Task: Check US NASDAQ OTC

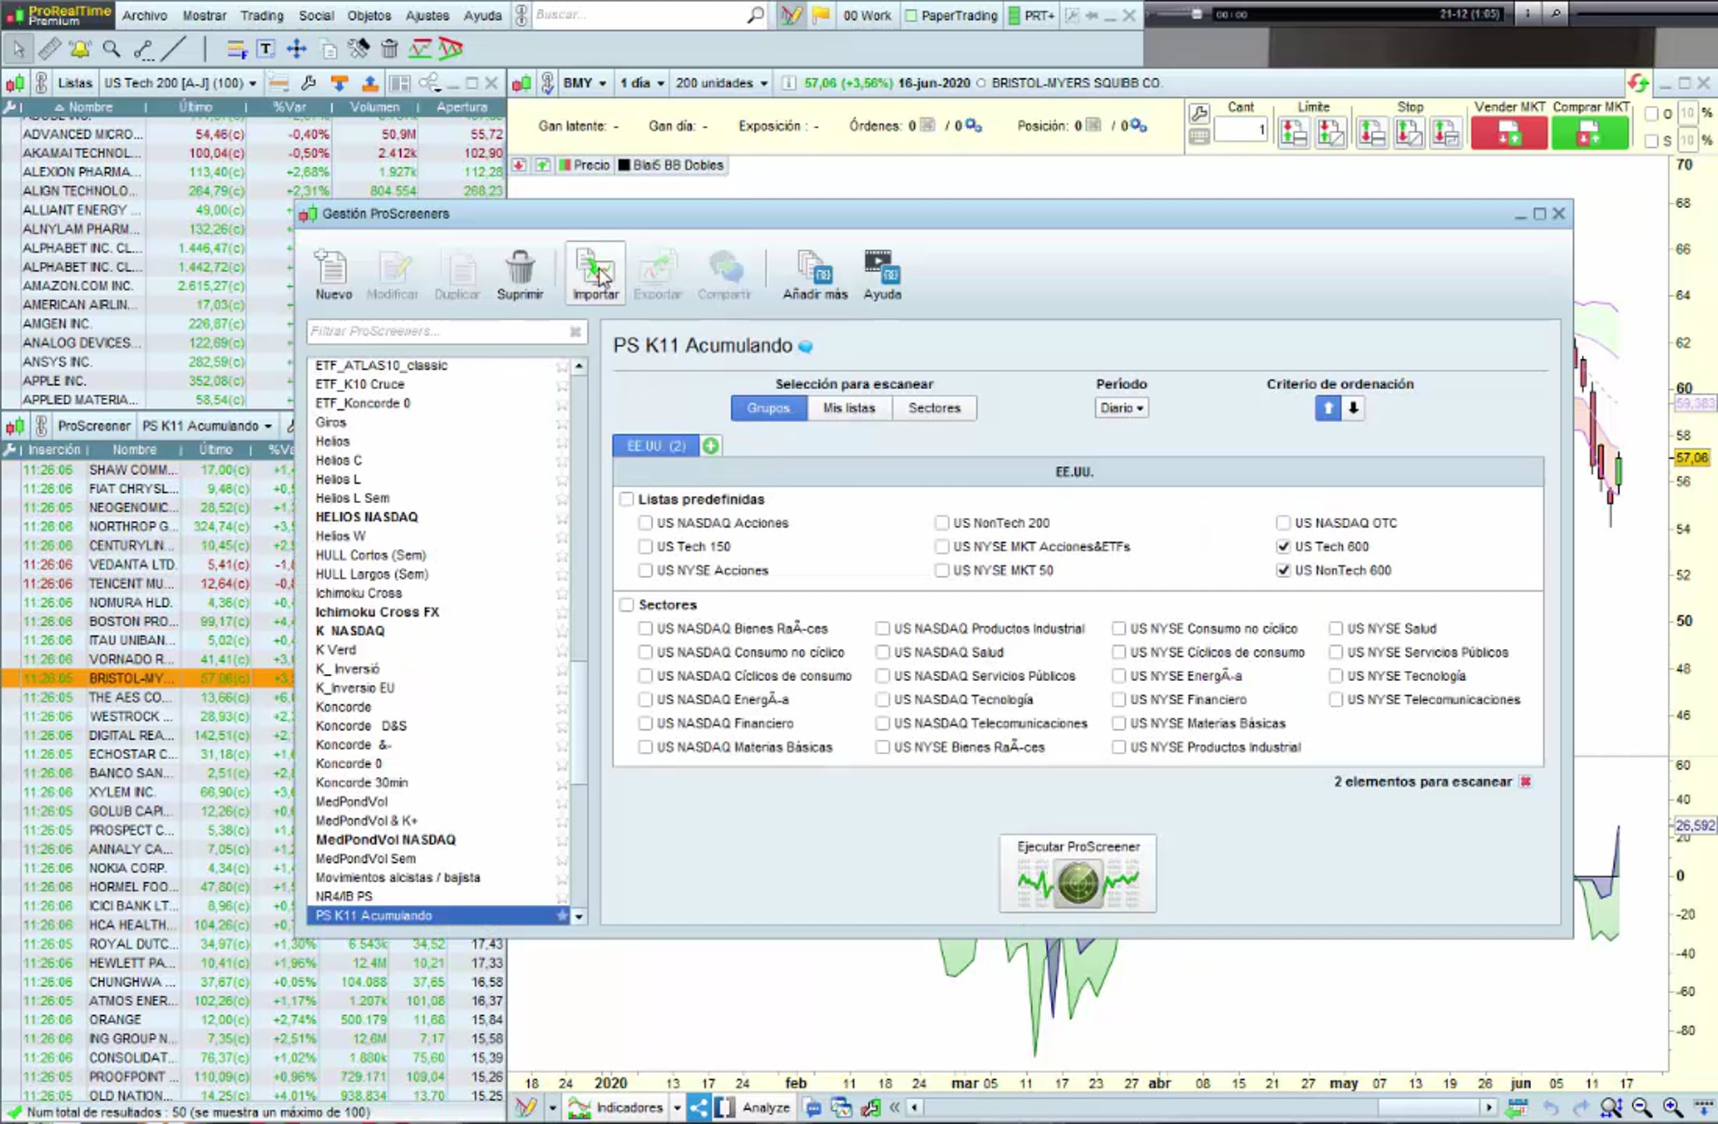Action: [1283, 523]
